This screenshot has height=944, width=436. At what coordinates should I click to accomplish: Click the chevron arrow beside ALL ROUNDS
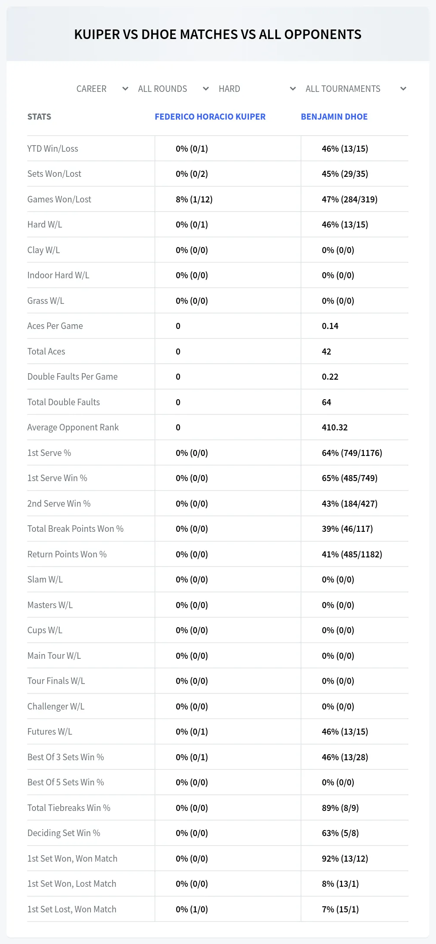coord(206,89)
